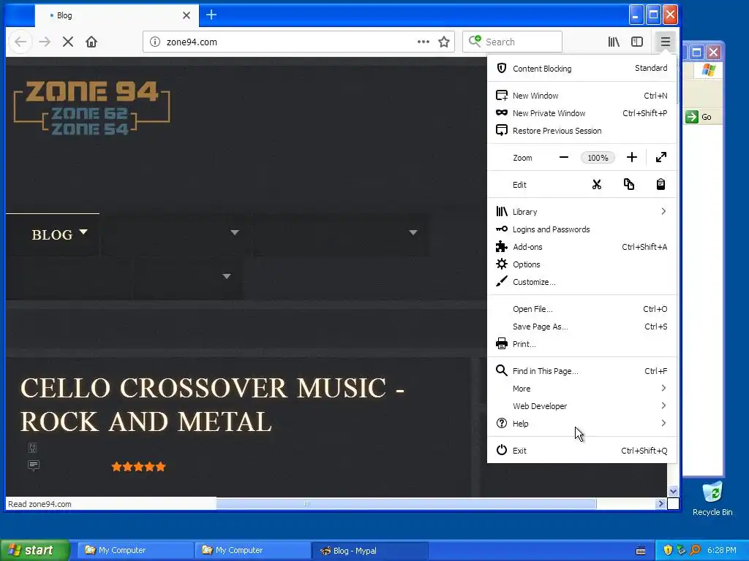The height and width of the screenshot is (561, 749).
Task: Open the Recycle Bin desktop icon
Action: click(x=712, y=498)
